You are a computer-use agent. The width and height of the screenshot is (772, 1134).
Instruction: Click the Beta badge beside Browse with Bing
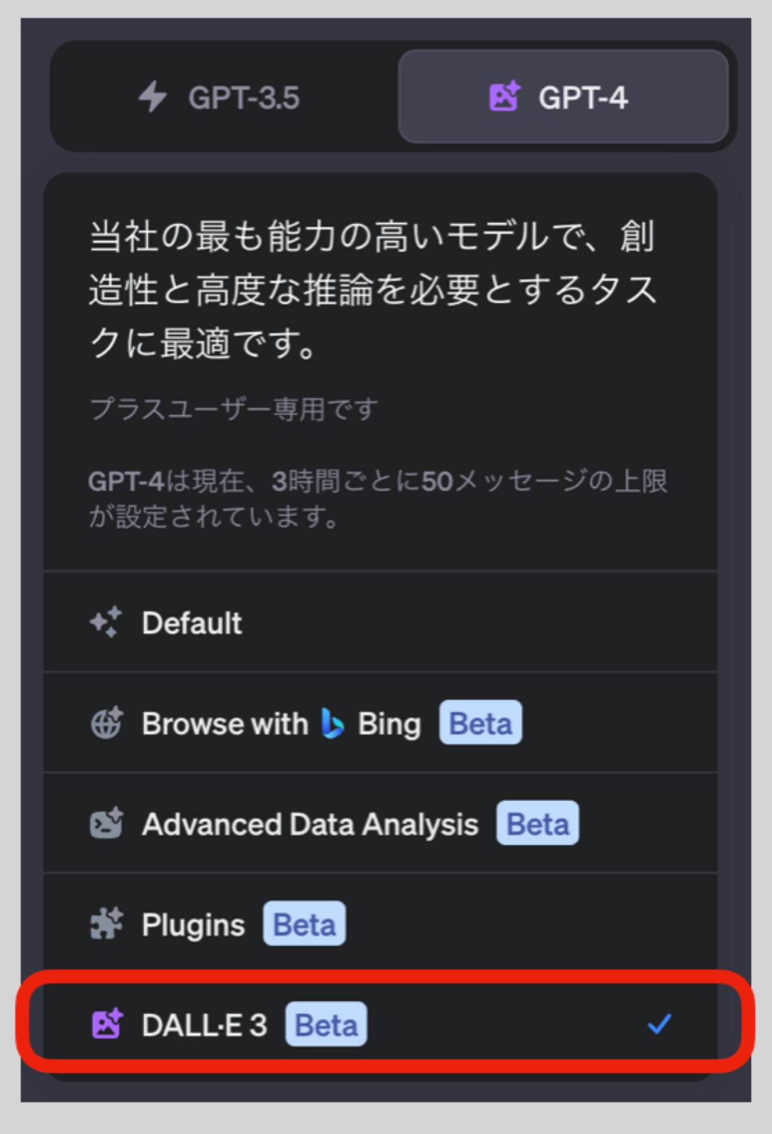coord(479,722)
